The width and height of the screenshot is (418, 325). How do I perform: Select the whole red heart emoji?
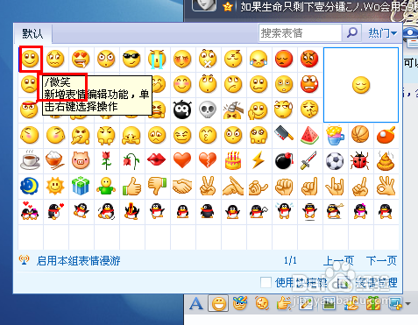tap(182, 159)
